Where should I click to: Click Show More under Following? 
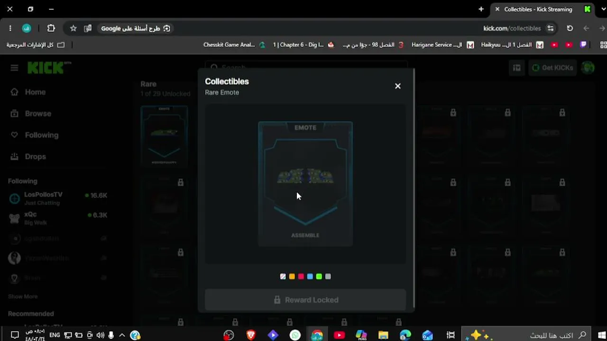pos(23,296)
